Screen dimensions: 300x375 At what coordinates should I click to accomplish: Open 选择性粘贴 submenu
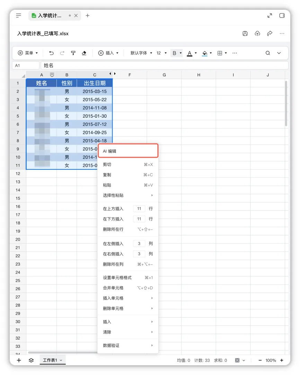pyautogui.click(x=128, y=195)
